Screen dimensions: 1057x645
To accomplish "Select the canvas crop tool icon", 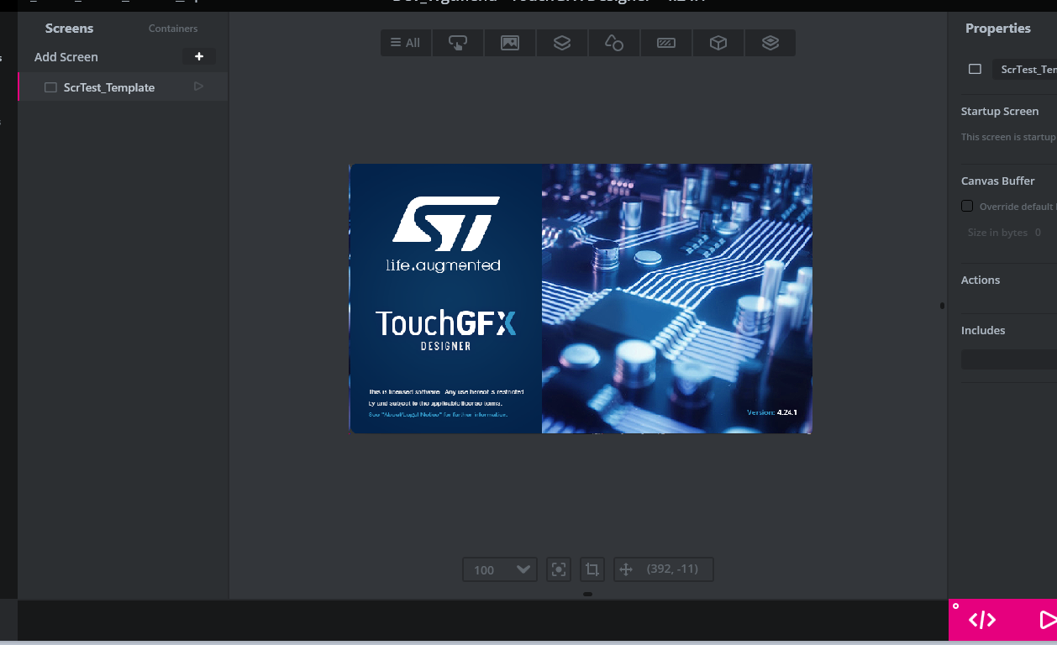I will click(592, 569).
